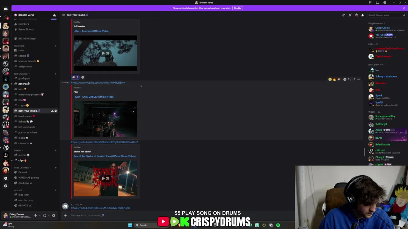This screenshot has height=229, width=408.
Task: Open FILTH - CHIN CHECK title link
Action: [x=94, y=97]
